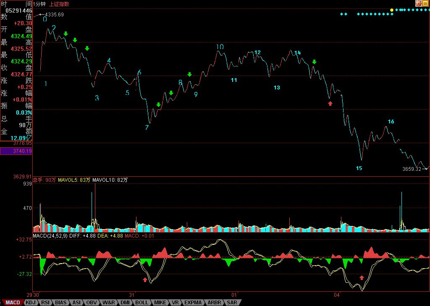The width and height of the screenshot is (430, 306).
Task: Click the orange square window icon
Action: coord(426,3)
